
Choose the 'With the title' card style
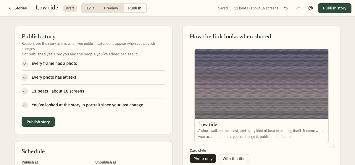click(234, 159)
